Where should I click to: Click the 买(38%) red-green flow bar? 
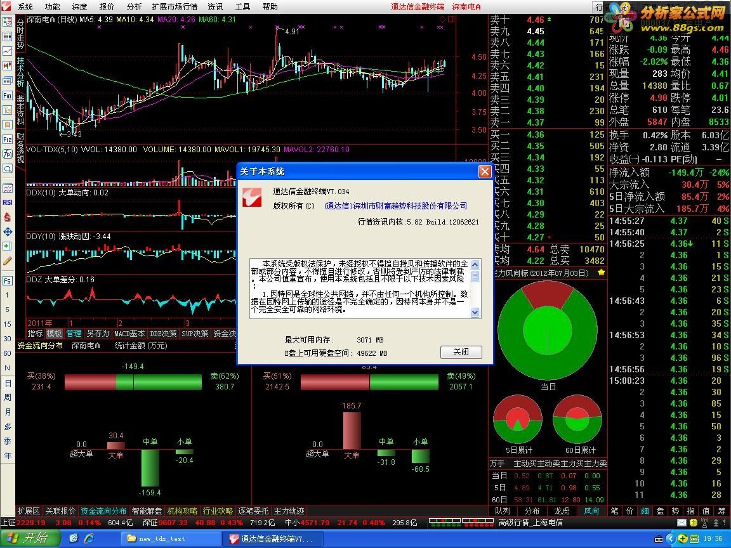click(x=133, y=382)
